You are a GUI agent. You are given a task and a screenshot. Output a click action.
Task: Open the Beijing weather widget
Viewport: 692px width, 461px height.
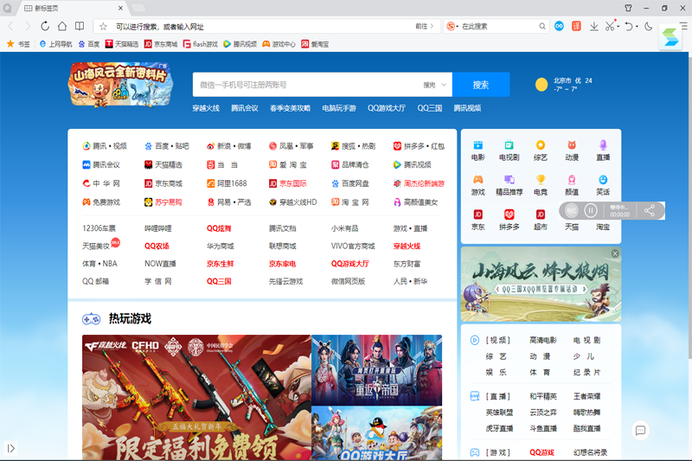coord(564,85)
